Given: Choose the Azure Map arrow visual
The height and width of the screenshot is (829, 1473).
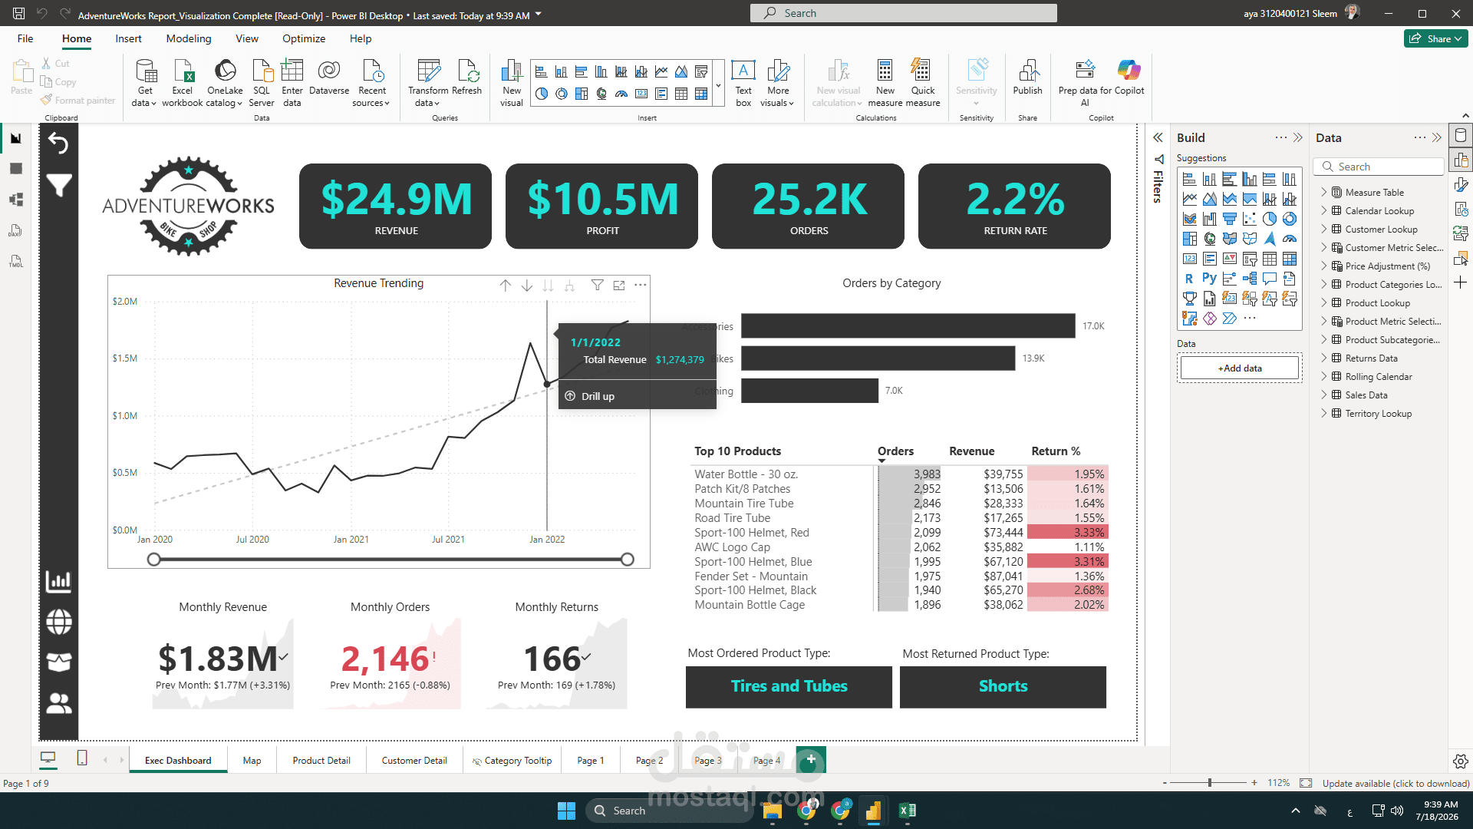Looking at the screenshot, I should (1270, 239).
